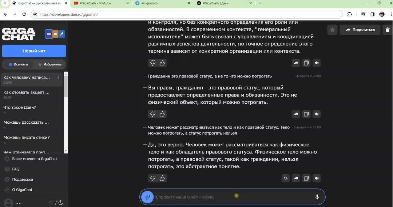Screen dimensions: 393x207
Task: Share the Да, это верно answer
Action: (x=296, y=178)
